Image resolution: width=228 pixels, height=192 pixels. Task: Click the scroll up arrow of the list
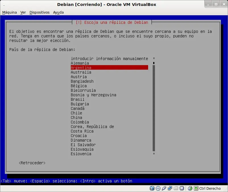[x=154, y=58]
